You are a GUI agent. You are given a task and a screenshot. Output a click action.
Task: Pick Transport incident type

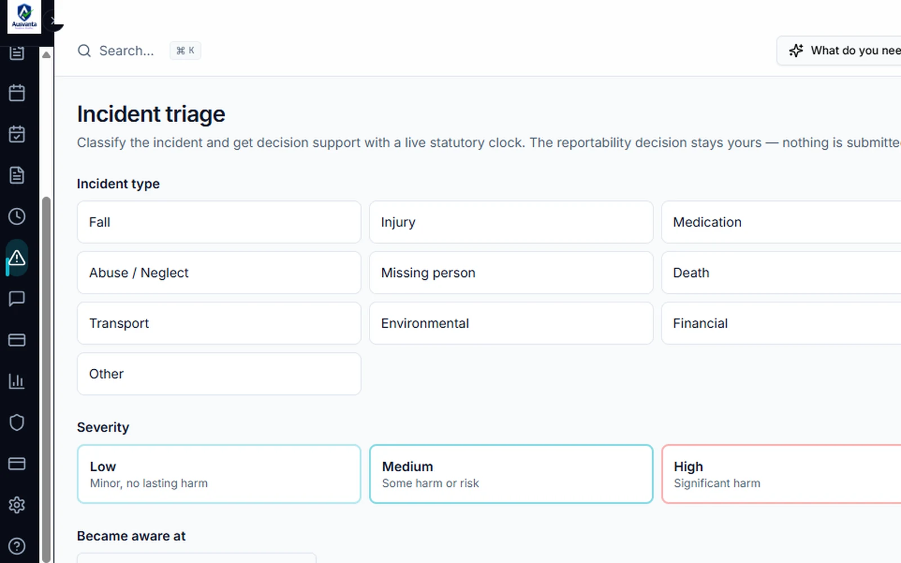(219, 323)
